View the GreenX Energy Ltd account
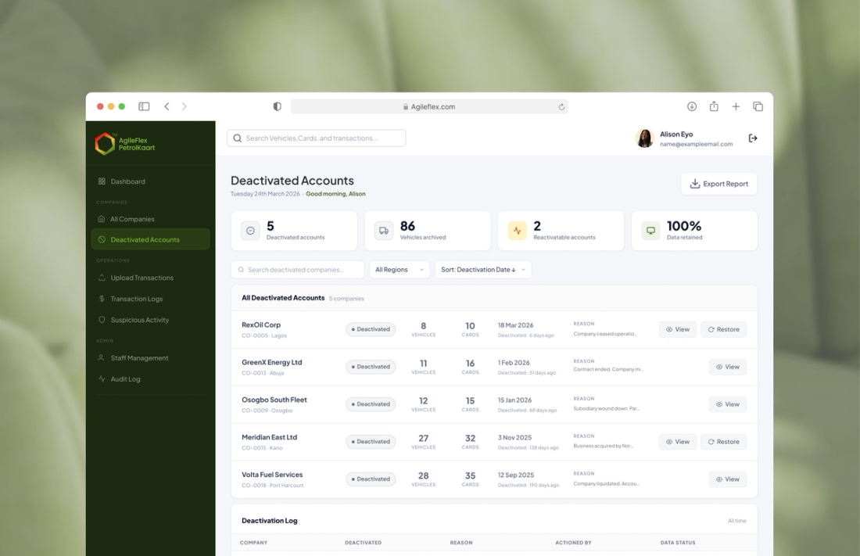Screen dimensions: 860x556 (727, 367)
